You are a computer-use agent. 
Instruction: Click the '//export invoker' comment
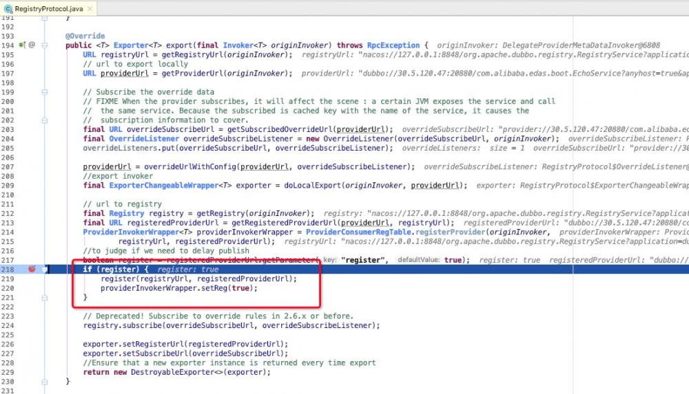pos(118,176)
